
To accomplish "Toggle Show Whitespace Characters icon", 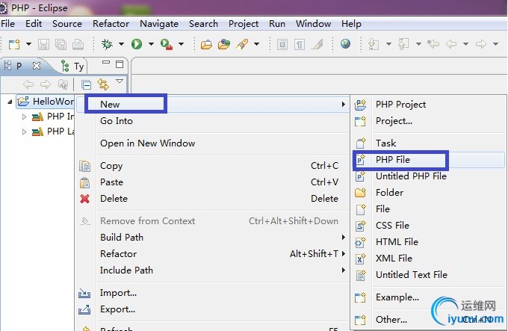I will point(300,44).
